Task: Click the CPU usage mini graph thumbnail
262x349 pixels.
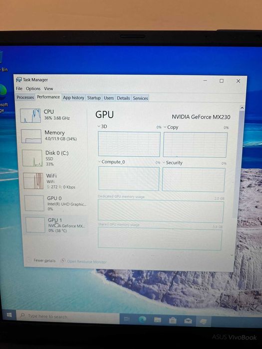Action: [30, 116]
